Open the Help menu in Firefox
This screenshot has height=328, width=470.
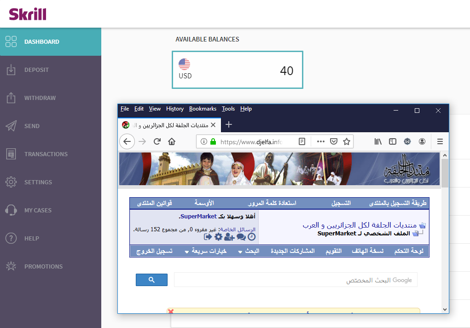(246, 109)
